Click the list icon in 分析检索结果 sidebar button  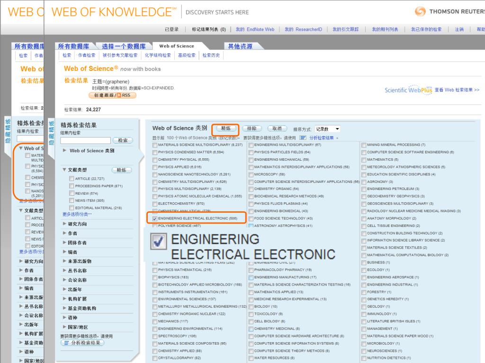pyautogui.click(x=66, y=343)
